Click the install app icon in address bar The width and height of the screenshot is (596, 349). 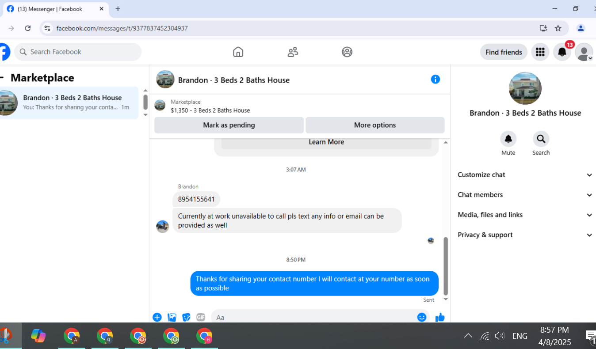(x=543, y=28)
